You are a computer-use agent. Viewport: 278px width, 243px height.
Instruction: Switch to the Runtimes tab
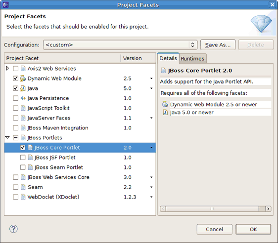click(x=192, y=59)
